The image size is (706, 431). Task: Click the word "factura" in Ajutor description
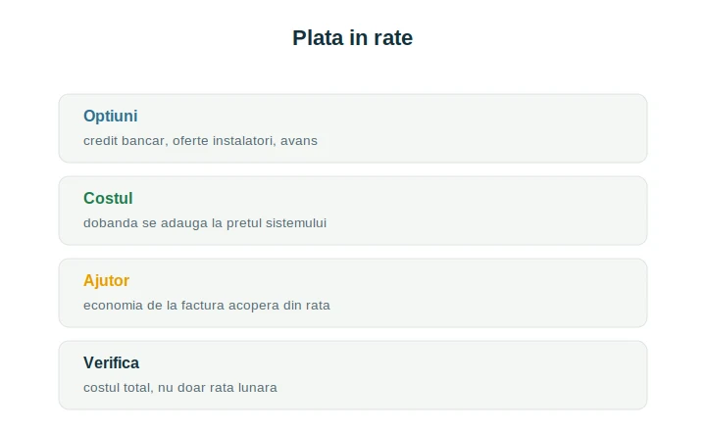[x=203, y=306]
